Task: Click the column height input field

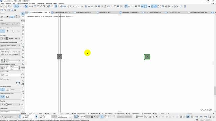Action: point(11,62)
